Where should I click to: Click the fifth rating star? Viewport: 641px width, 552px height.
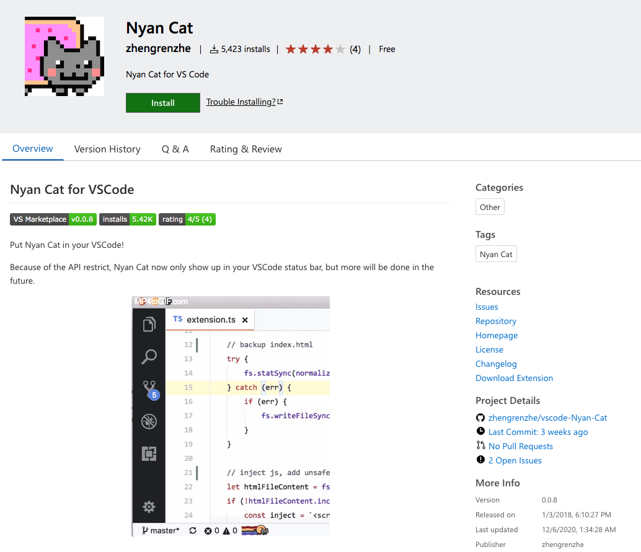click(340, 48)
